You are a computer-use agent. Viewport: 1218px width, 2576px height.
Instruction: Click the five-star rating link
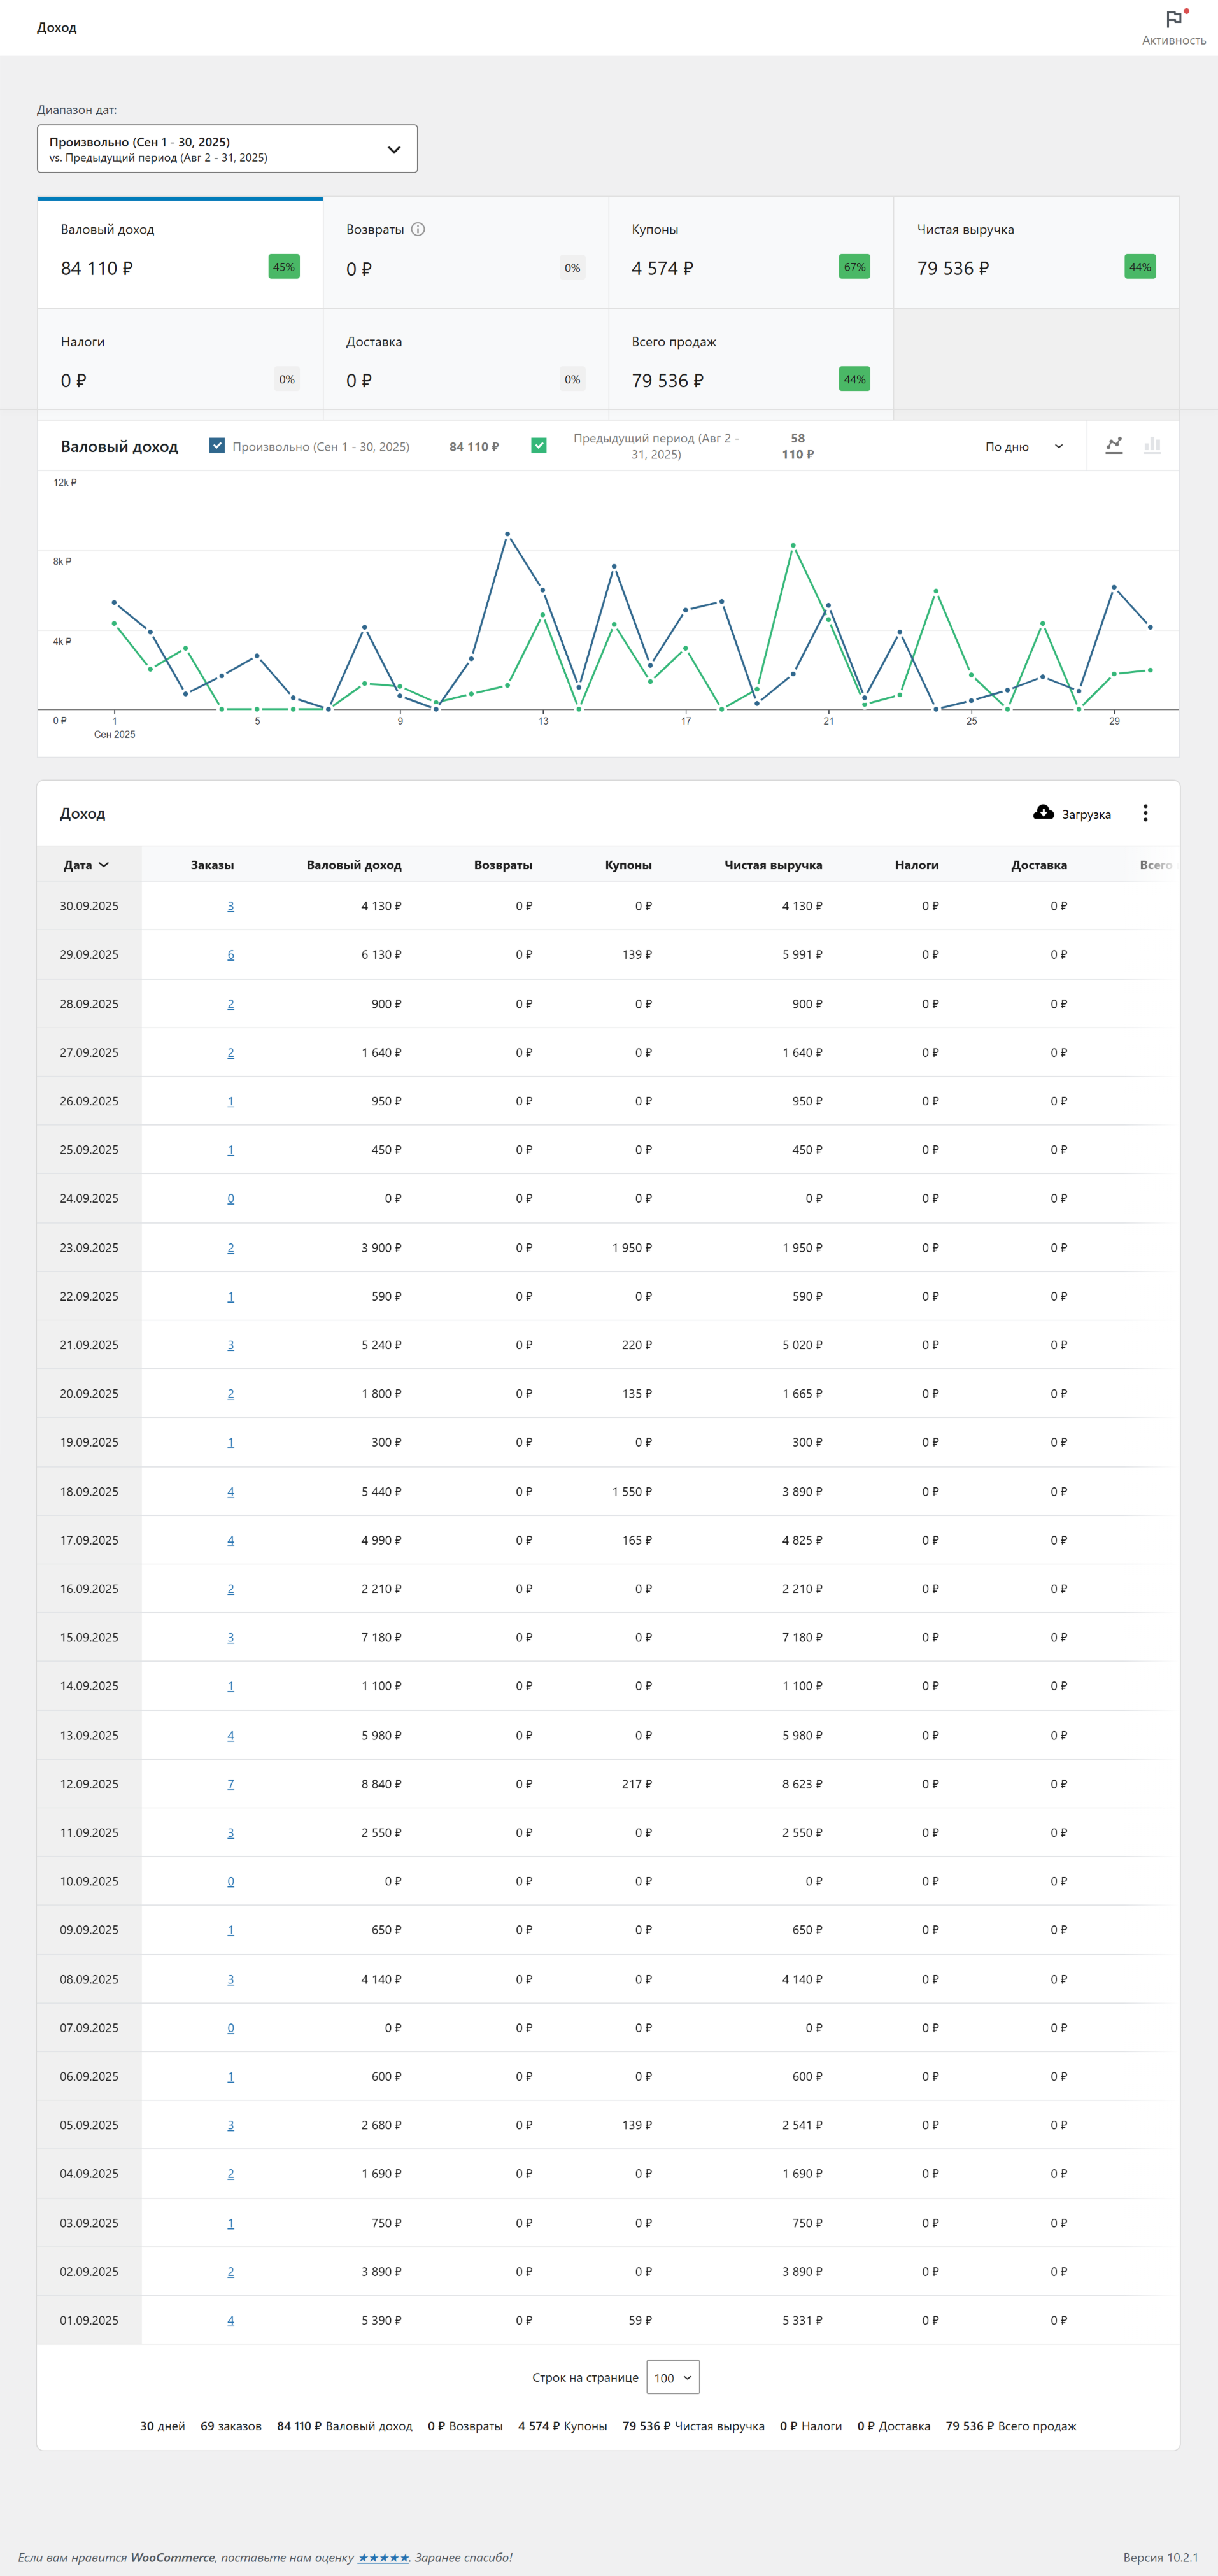[383, 2557]
